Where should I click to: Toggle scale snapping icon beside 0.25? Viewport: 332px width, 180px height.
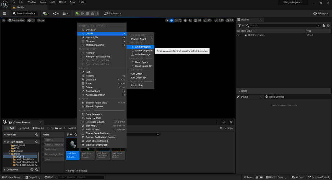pyautogui.click(x=216, y=20)
